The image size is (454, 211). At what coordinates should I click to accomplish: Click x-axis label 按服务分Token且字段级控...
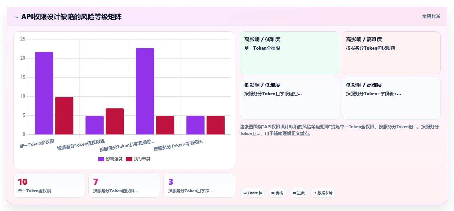tap(127, 145)
